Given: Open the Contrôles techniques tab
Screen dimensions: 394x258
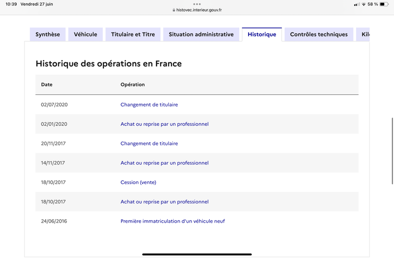Looking at the screenshot, I should [x=319, y=34].
